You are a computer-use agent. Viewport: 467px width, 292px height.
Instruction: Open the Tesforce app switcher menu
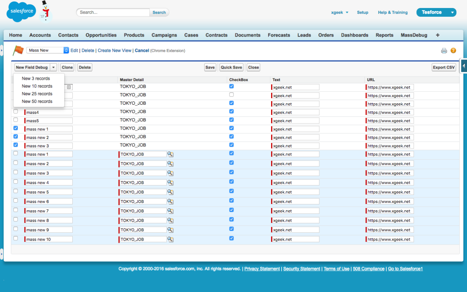[x=436, y=12]
